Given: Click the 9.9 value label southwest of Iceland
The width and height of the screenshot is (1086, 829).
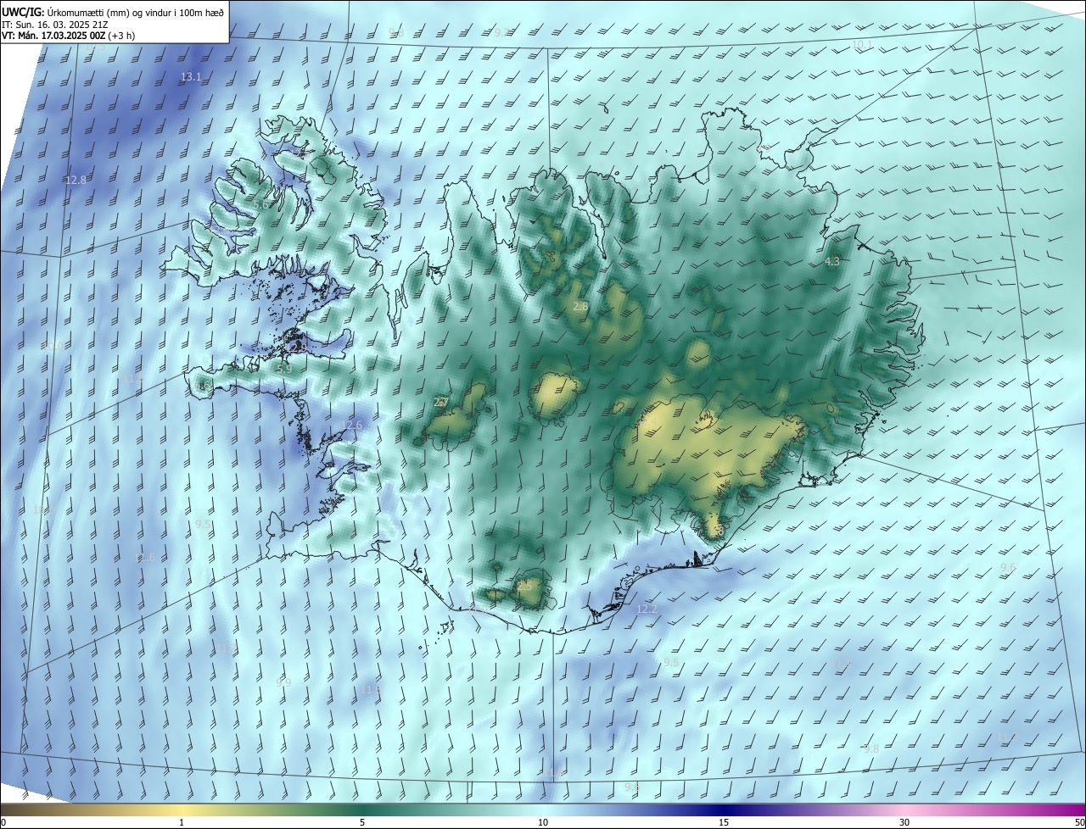Looking at the screenshot, I should click(x=283, y=682).
